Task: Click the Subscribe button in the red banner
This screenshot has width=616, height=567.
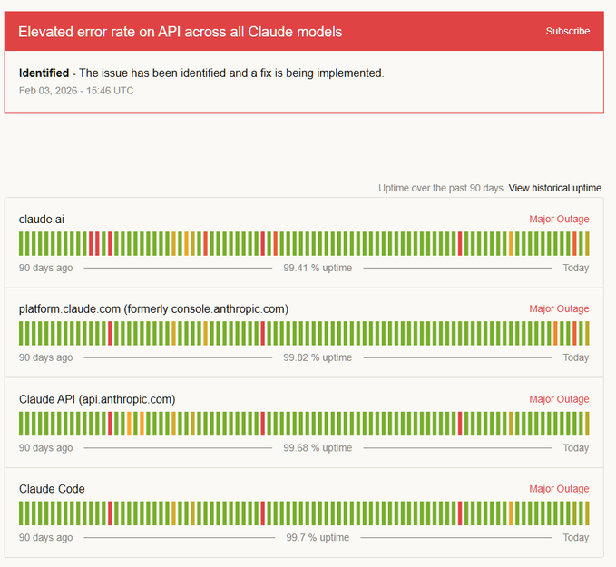Action: tap(567, 31)
